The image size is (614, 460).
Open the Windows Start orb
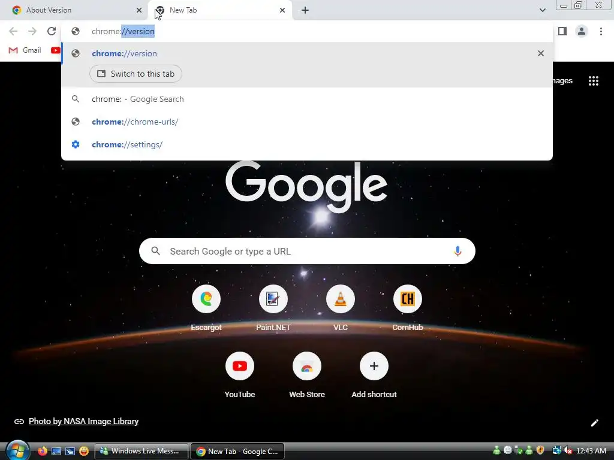(x=17, y=450)
